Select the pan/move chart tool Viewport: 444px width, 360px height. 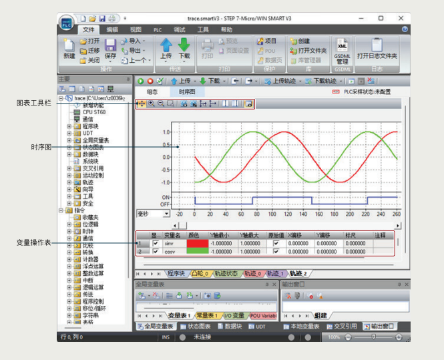[142, 104]
